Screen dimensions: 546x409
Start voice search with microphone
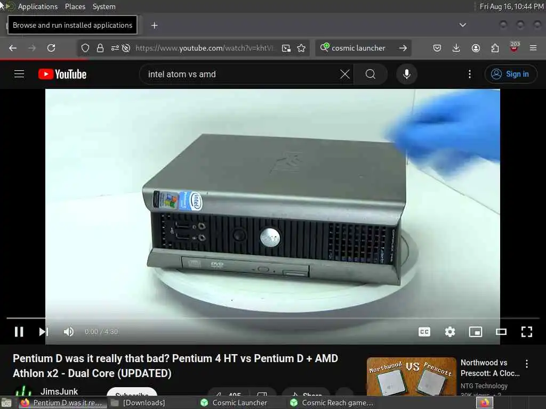(x=407, y=74)
